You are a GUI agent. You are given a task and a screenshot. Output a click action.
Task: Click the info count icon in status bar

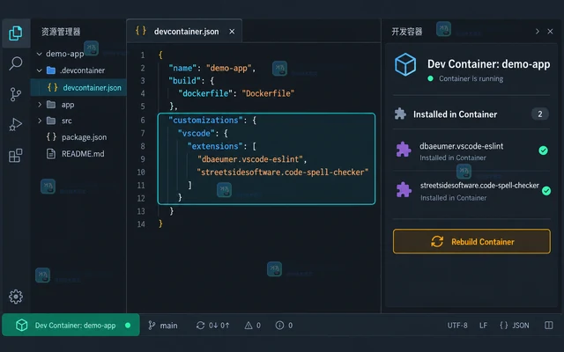[x=279, y=326]
